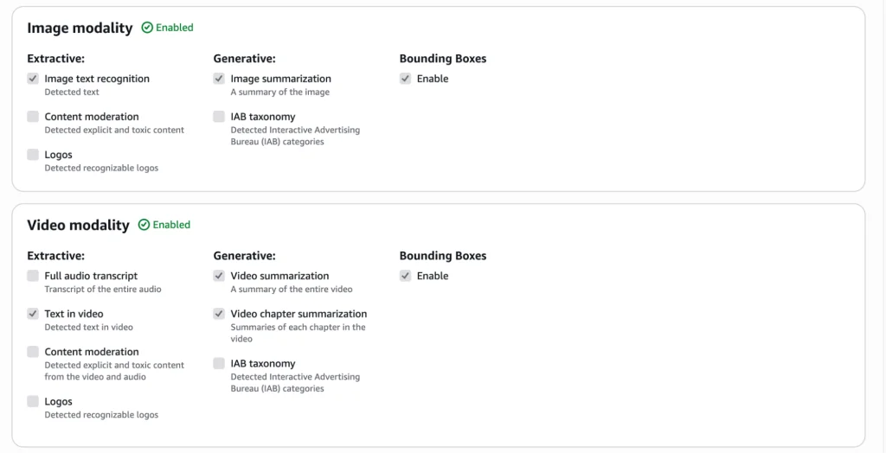Check Full audio transcript checkbox
This screenshot has width=886, height=453.
pyautogui.click(x=33, y=276)
